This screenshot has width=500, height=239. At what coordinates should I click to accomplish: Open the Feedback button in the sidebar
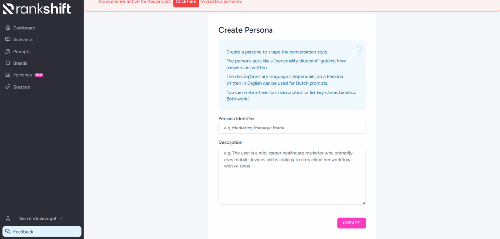(x=42, y=231)
